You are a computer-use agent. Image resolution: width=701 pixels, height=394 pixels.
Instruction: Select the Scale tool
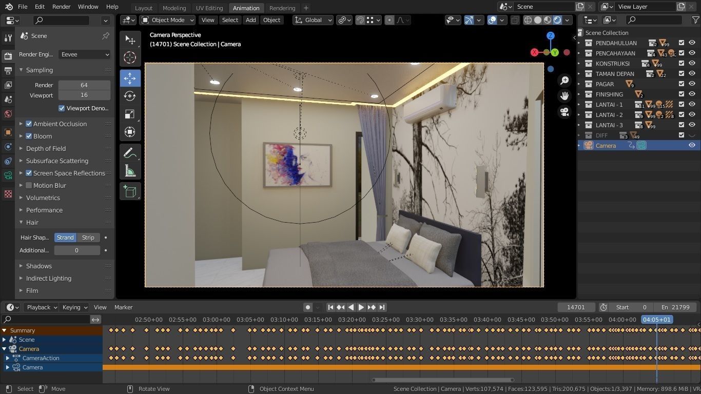click(130, 114)
